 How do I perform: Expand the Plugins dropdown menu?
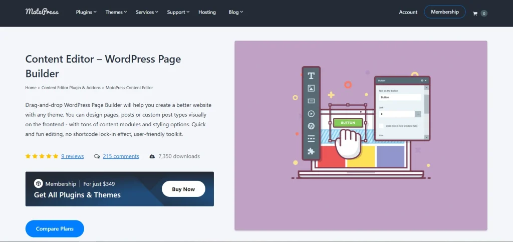(x=86, y=12)
